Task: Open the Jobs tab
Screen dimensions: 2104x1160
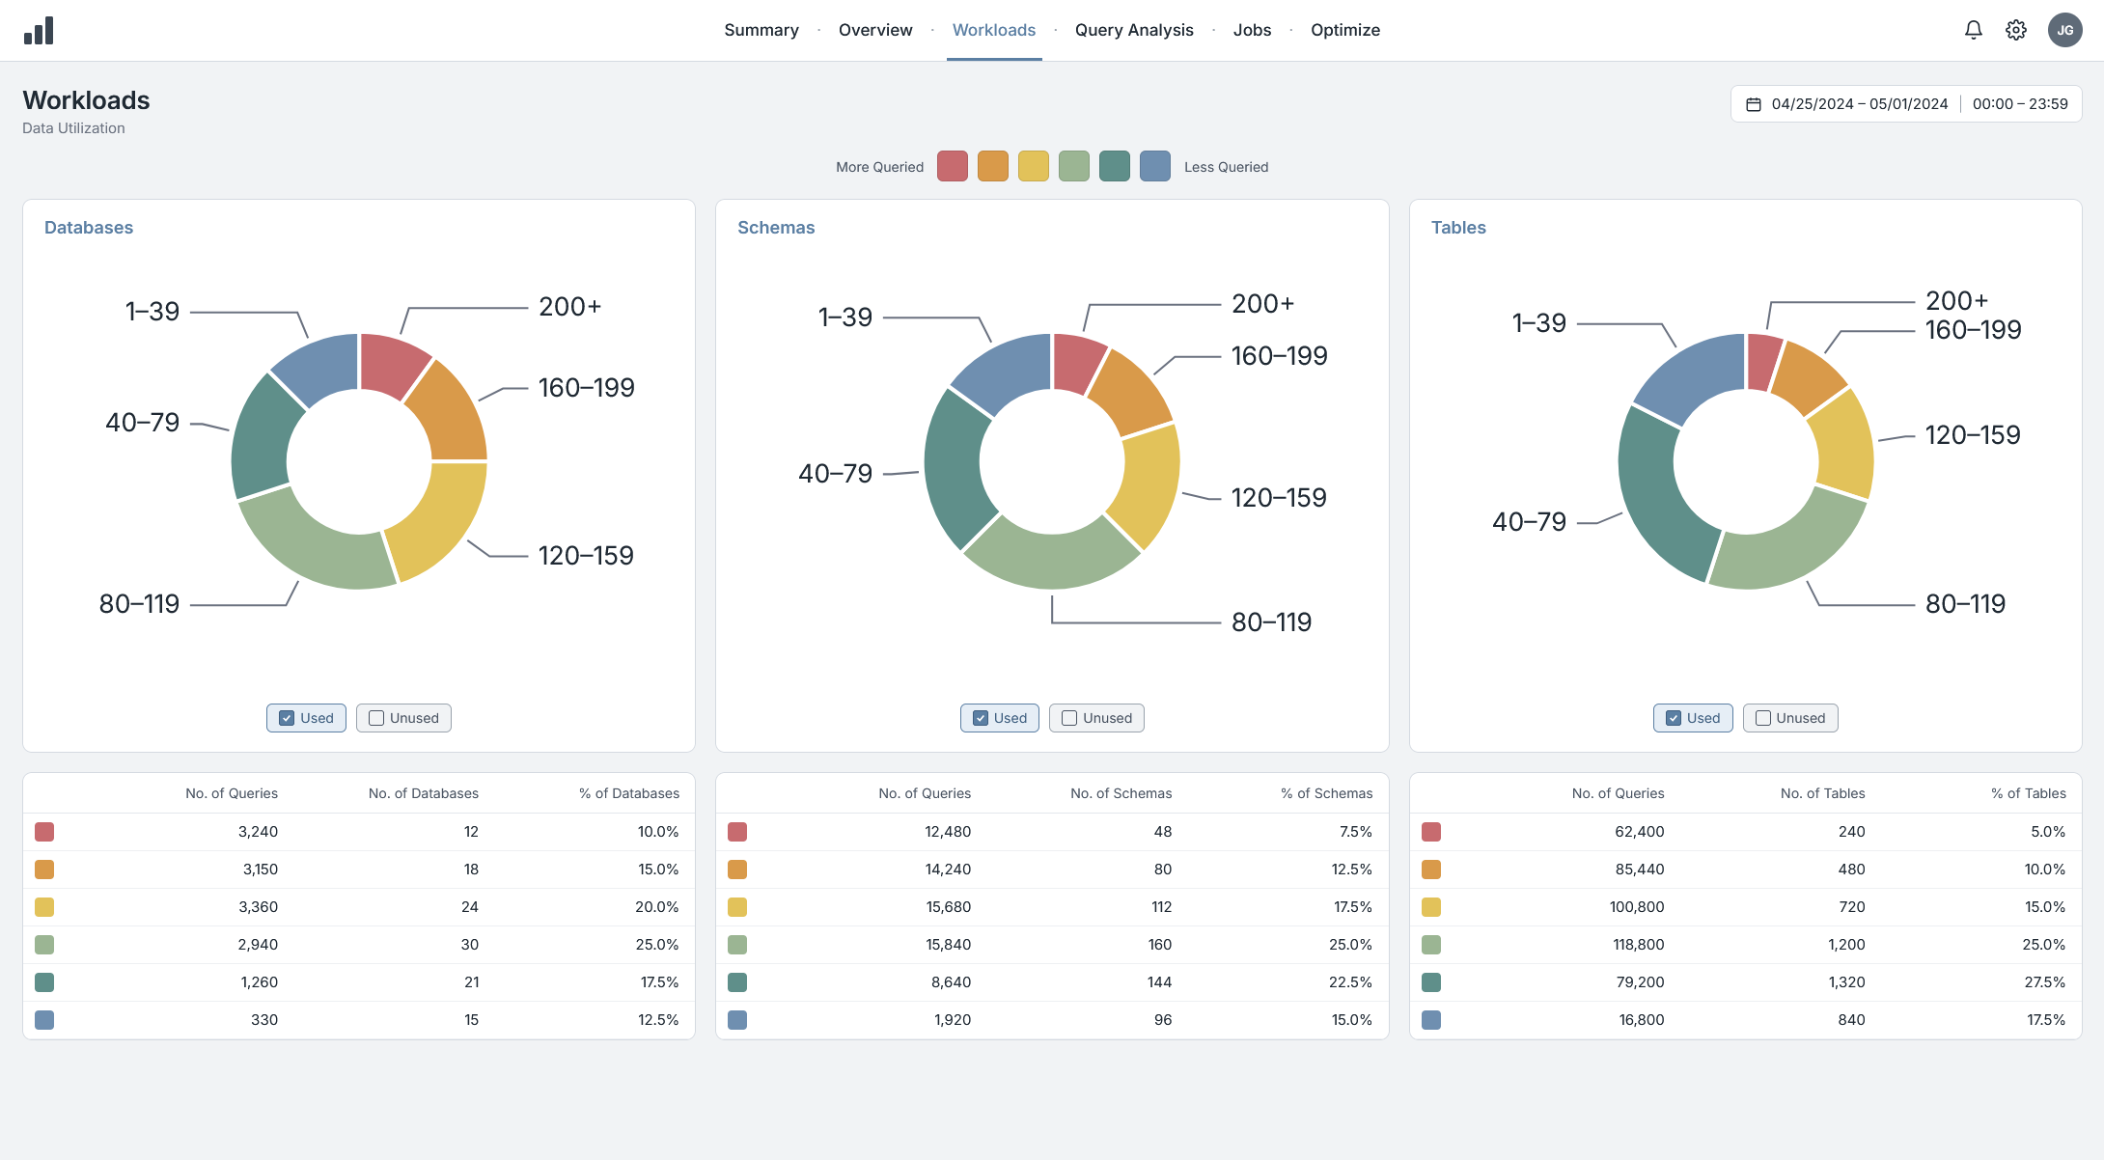Action: (1252, 30)
